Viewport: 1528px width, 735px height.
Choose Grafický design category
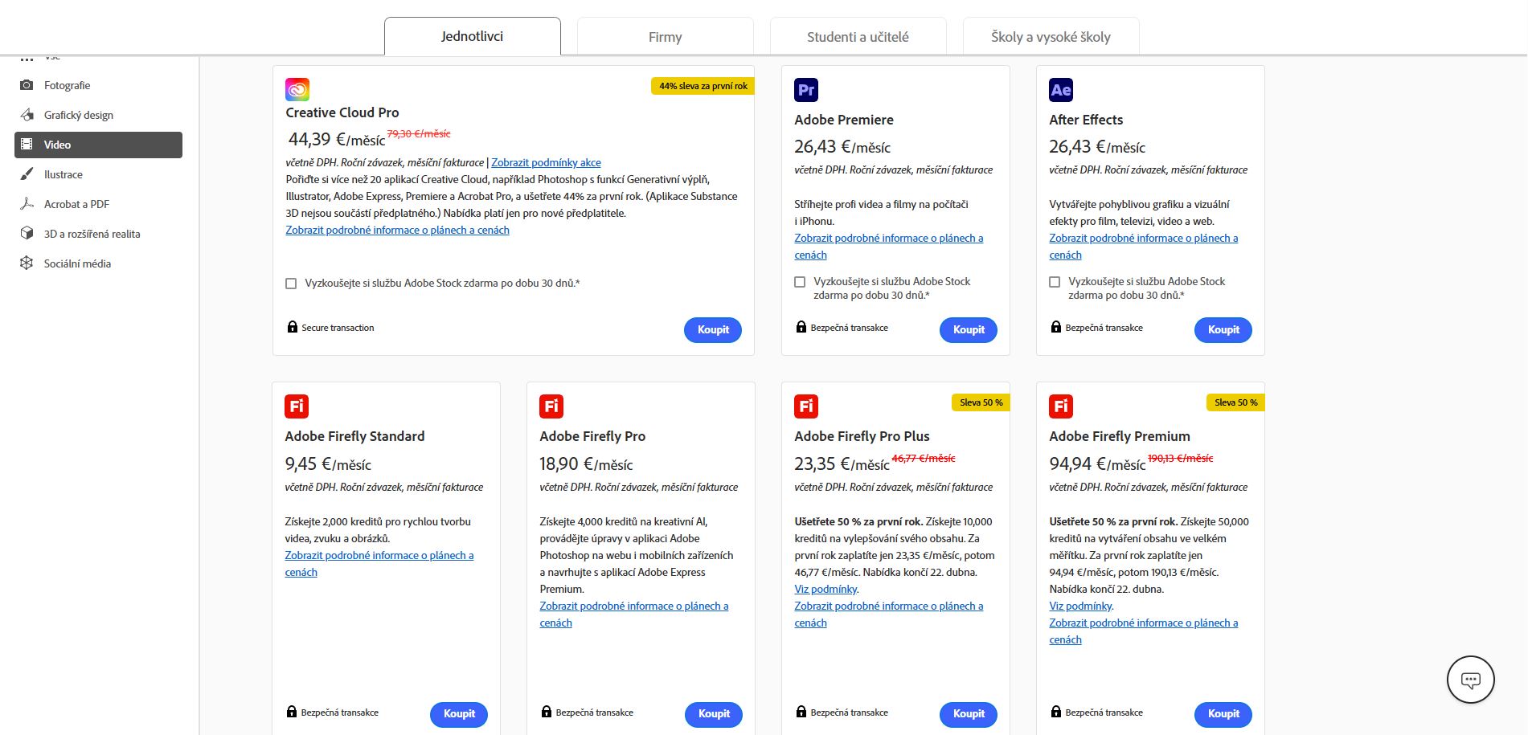(x=98, y=115)
